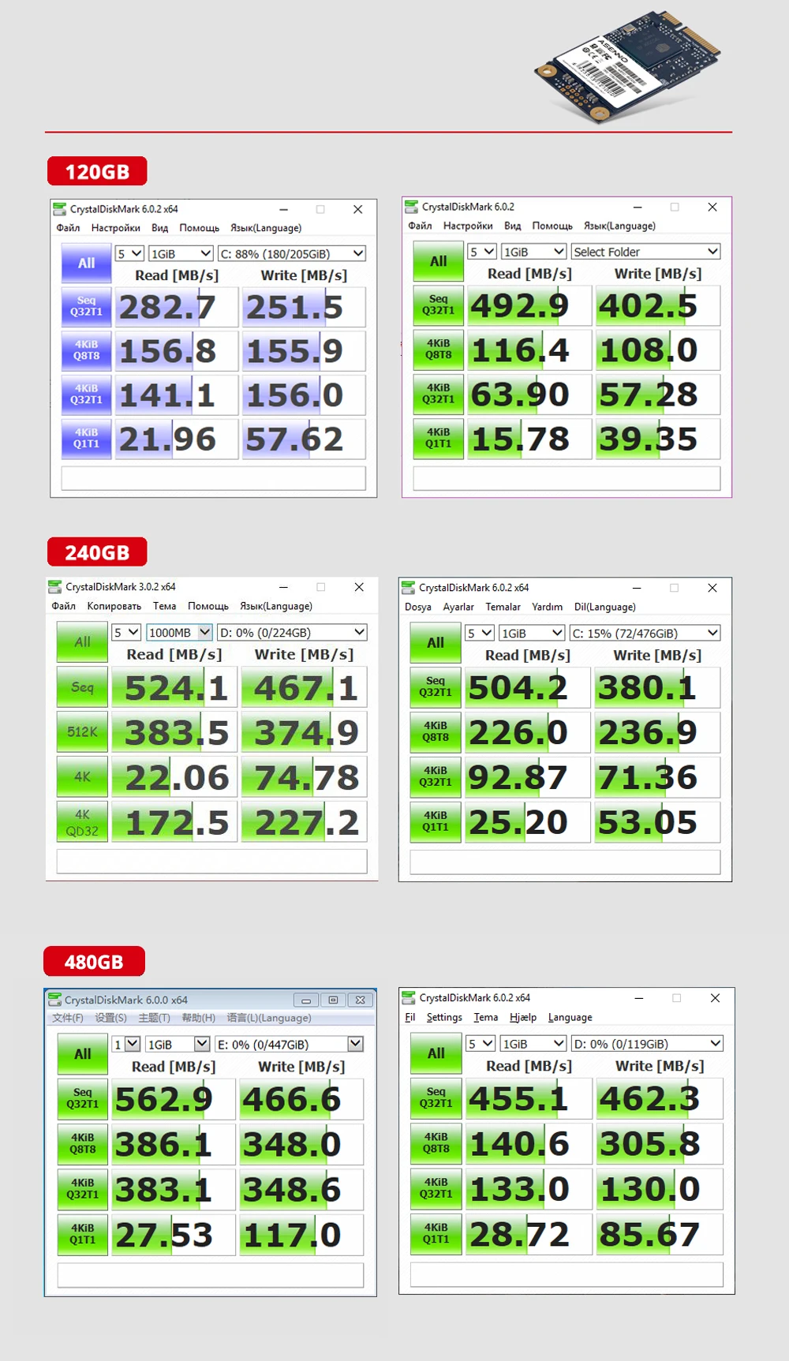Viewport: 789px width, 1361px height.
Task: Open drive dropdown showing C: 88% (180/205GiB)
Action: click(x=292, y=253)
